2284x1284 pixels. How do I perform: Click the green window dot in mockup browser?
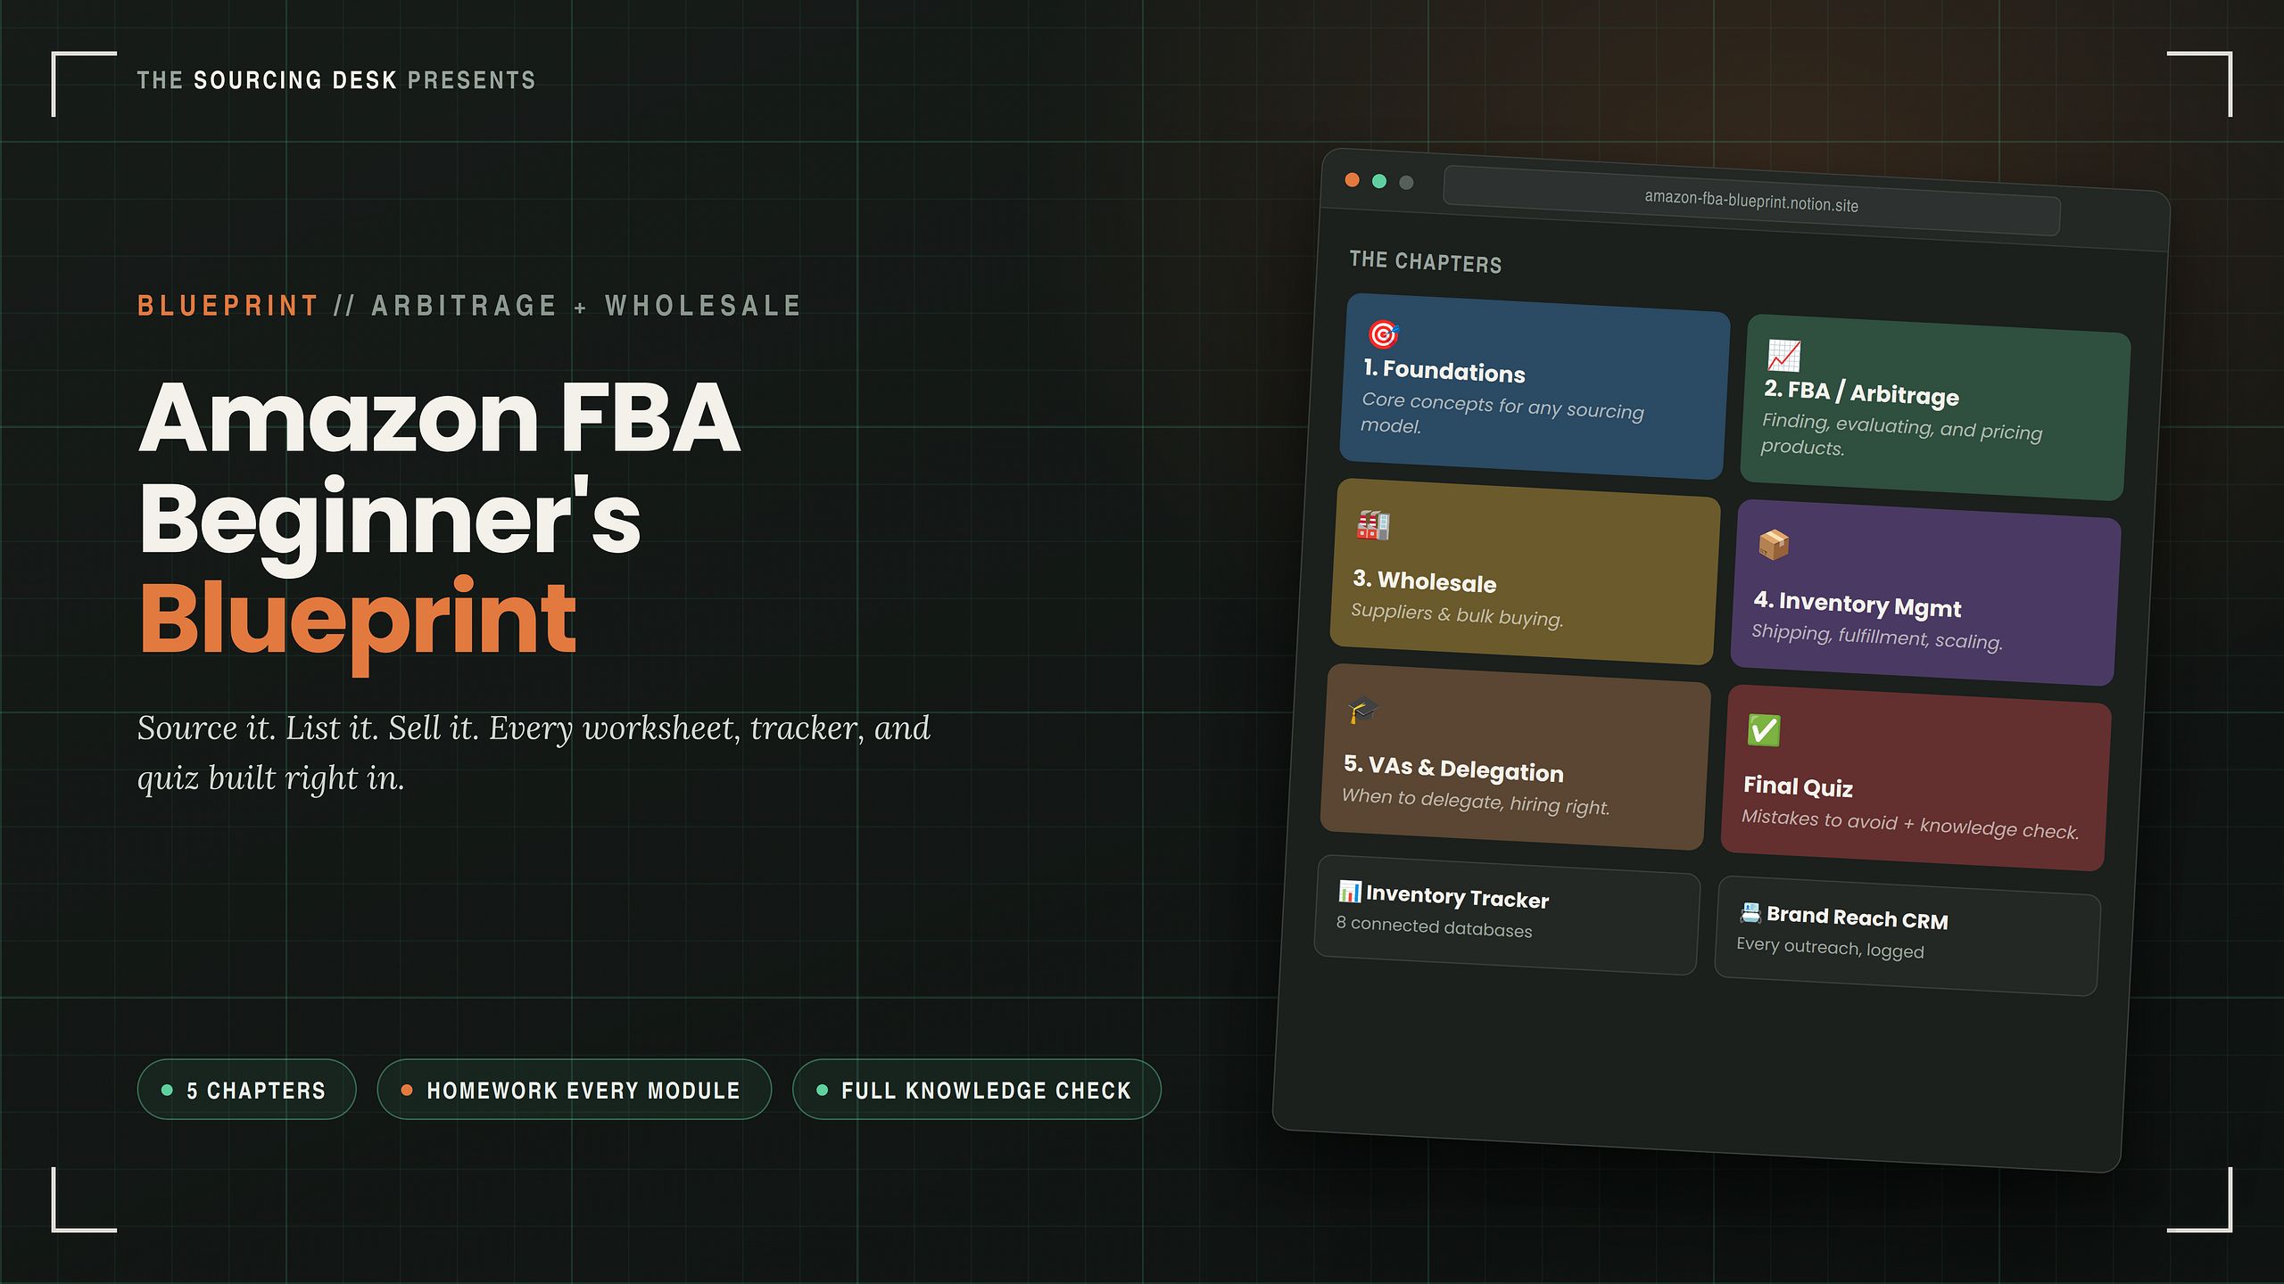pyautogui.click(x=1379, y=181)
